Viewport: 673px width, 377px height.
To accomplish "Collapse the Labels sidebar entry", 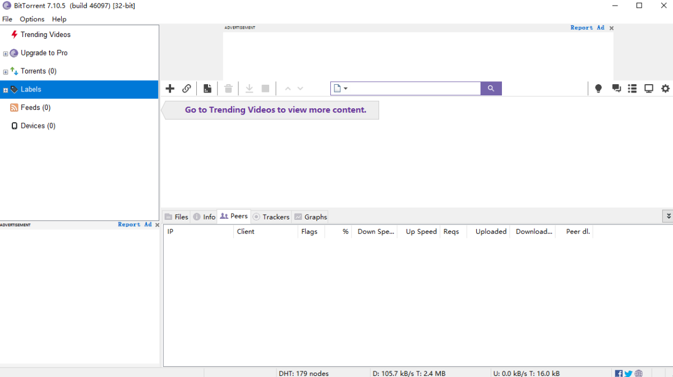I will [5, 89].
